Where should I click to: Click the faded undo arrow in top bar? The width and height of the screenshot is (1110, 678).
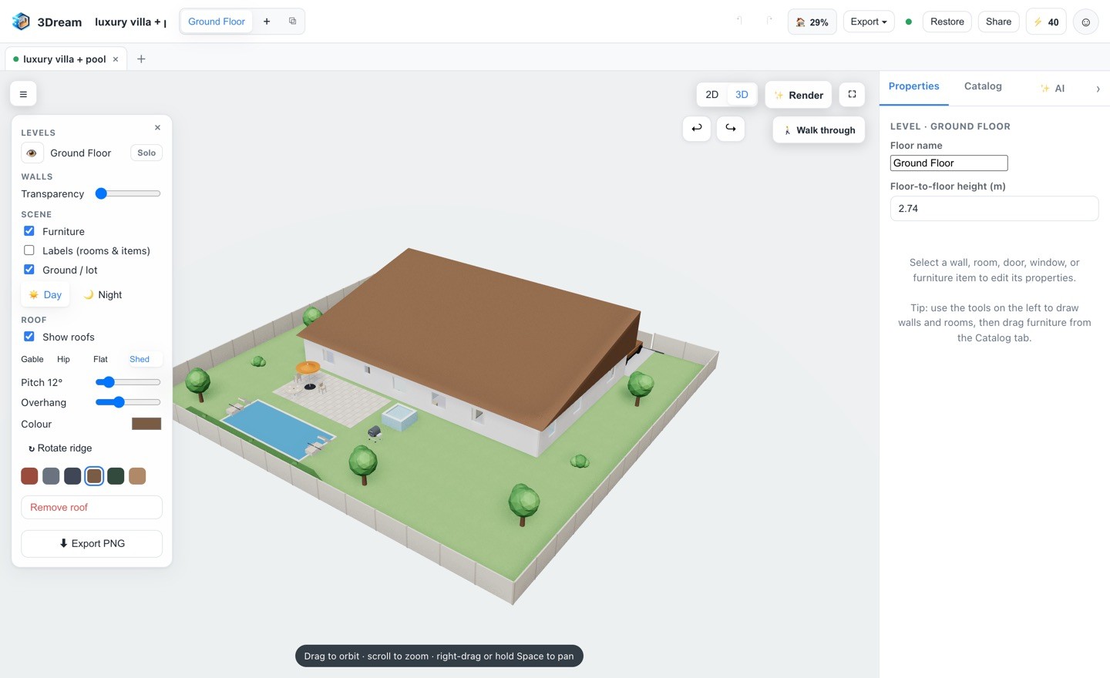[740, 22]
